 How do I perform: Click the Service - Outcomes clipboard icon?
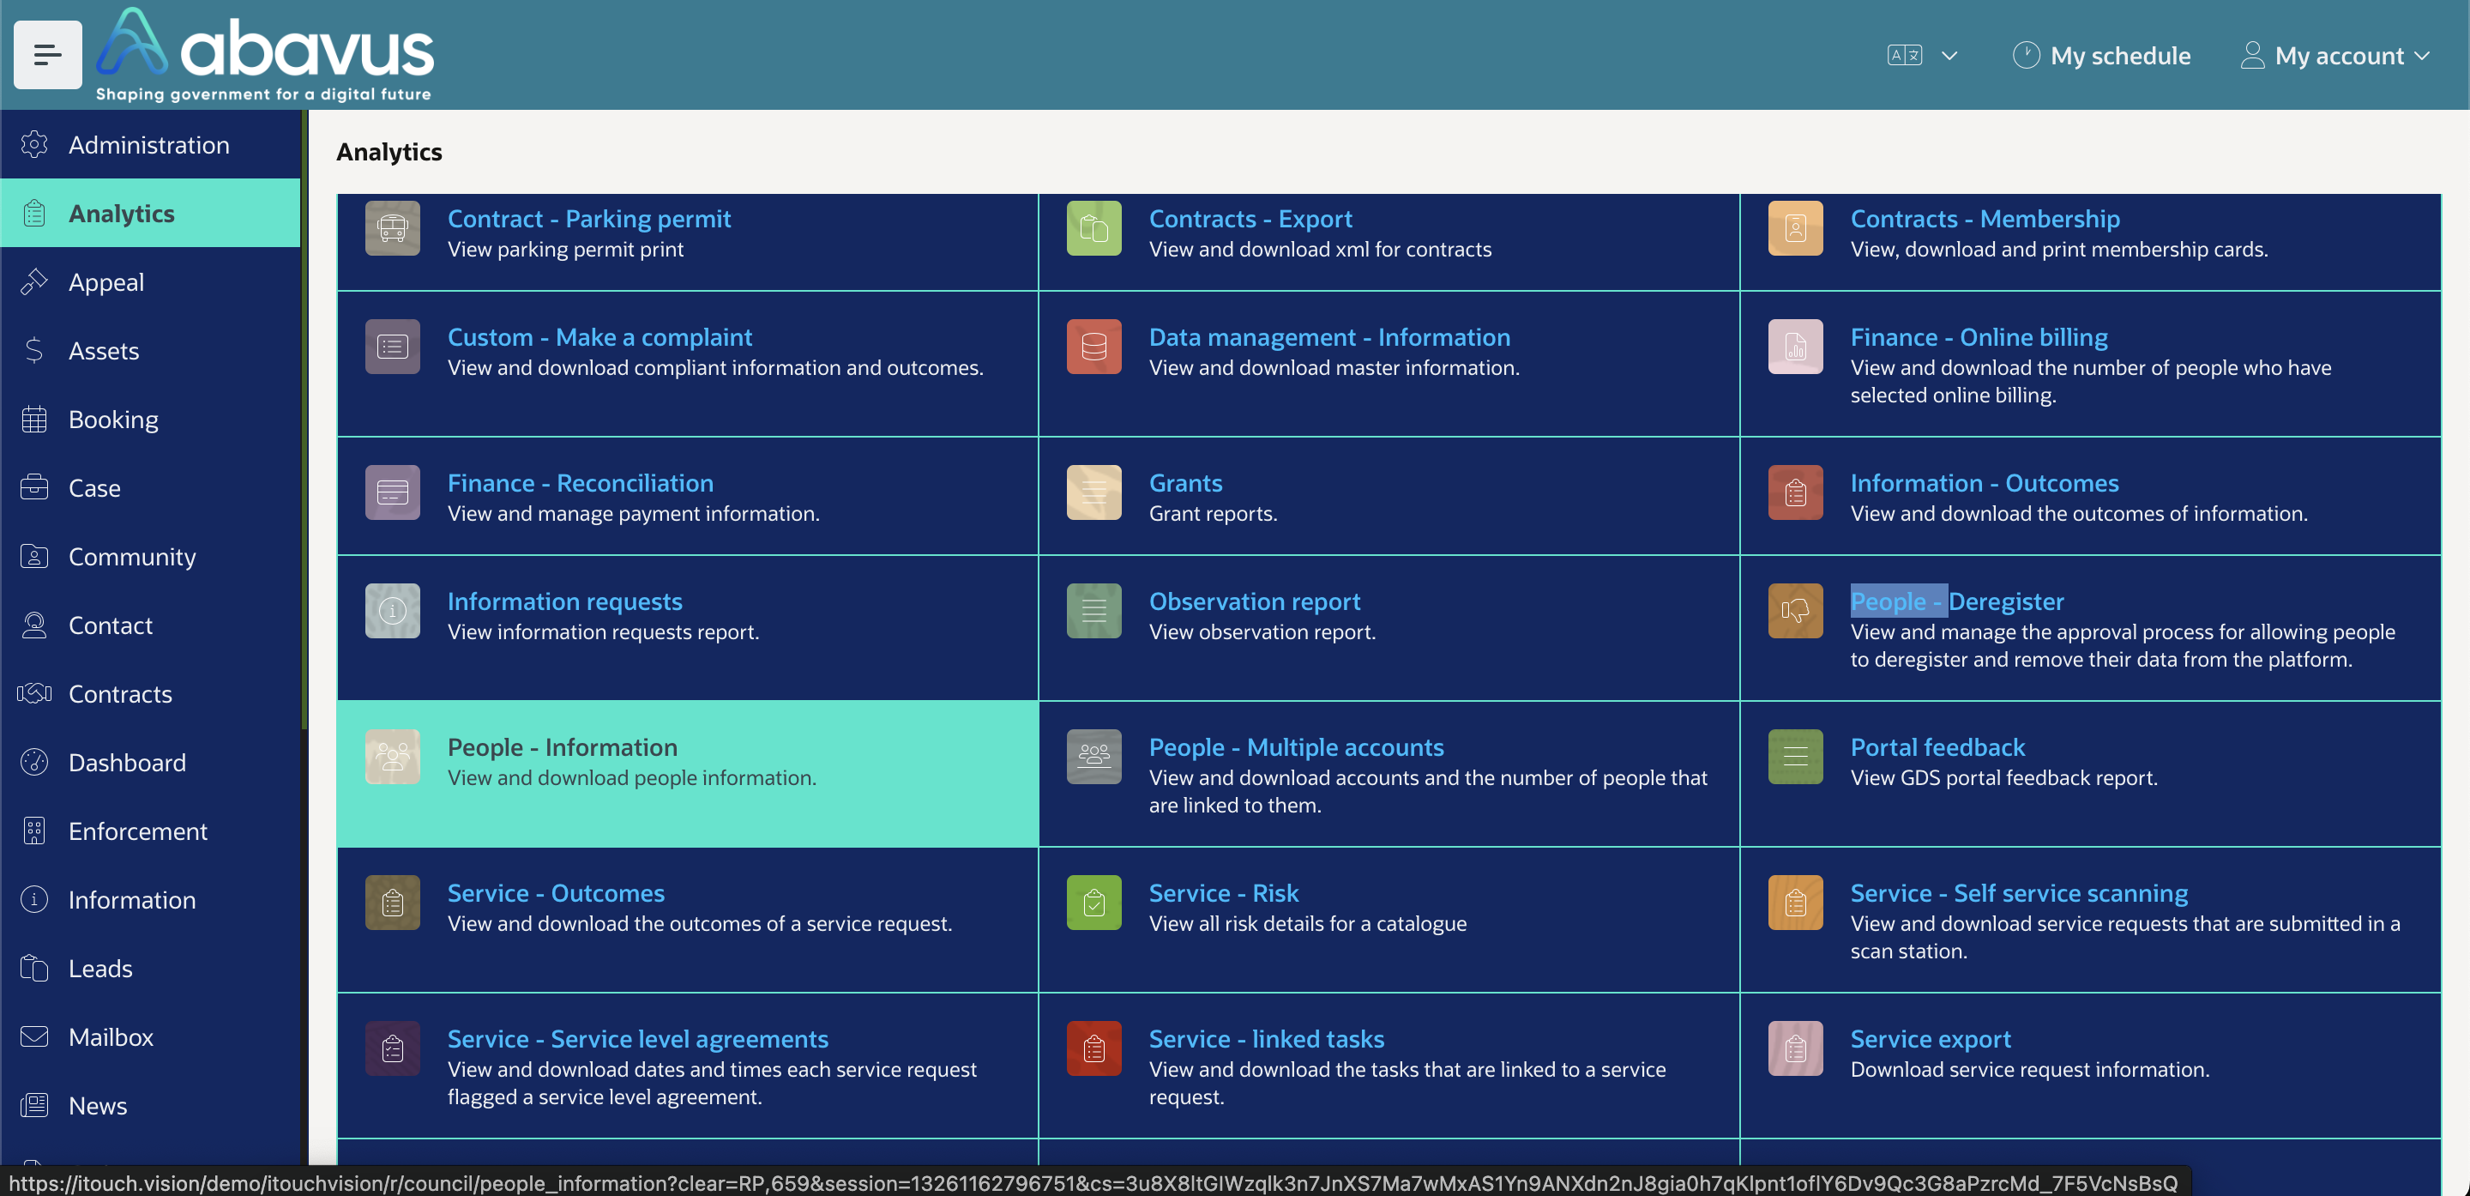pyautogui.click(x=392, y=903)
